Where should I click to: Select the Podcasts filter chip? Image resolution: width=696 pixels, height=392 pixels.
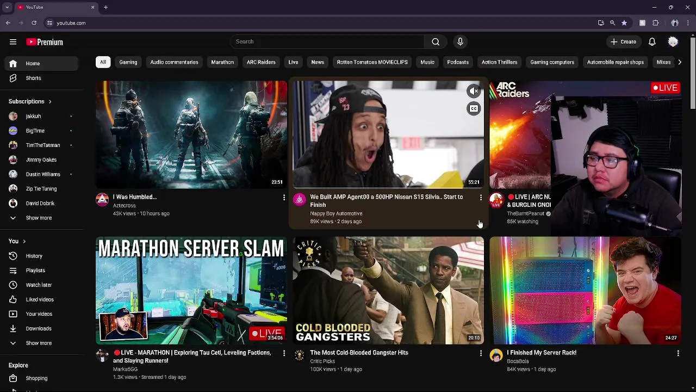point(458,62)
